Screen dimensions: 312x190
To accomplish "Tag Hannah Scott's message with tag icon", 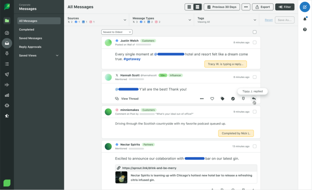I will pyautogui.click(x=222, y=99).
